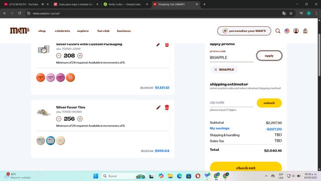Click the address bar URL
Viewport: 321px width, 181px height.
(x=46, y=14)
